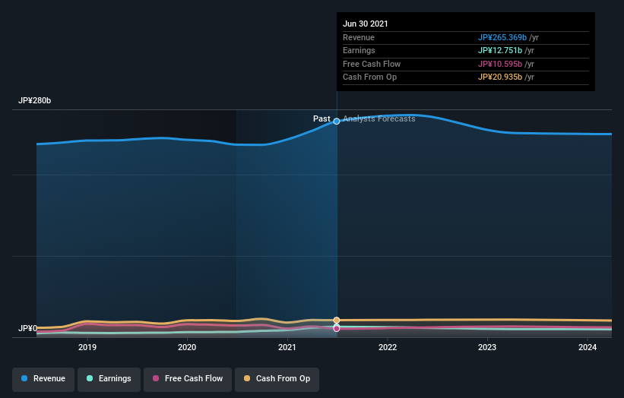The width and height of the screenshot is (624, 398).
Task: Click the pink Free Cash Flow legend dot
Action: point(156,378)
